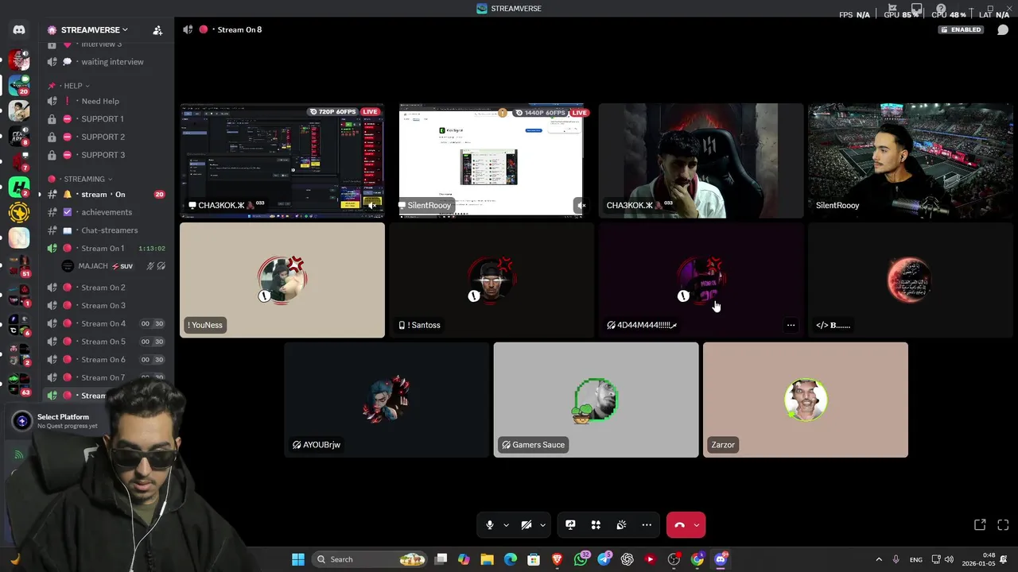The height and width of the screenshot is (572, 1018).
Task: Open Windows Start menu
Action: 298,559
